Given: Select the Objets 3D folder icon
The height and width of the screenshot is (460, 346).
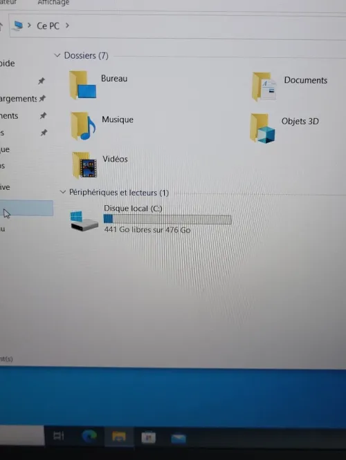Looking at the screenshot, I should coord(262,128).
